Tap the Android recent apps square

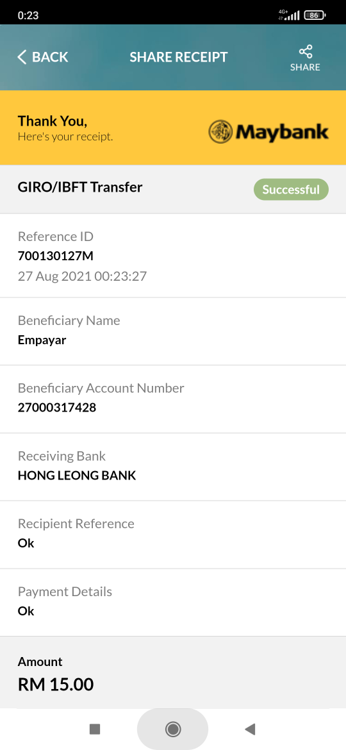tap(95, 729)
